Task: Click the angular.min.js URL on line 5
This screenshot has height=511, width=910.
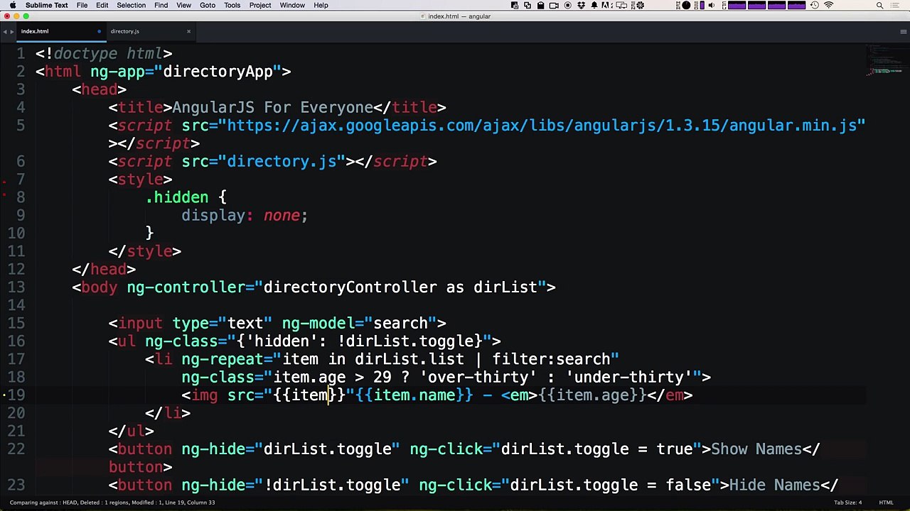Action: click(542, 126)
